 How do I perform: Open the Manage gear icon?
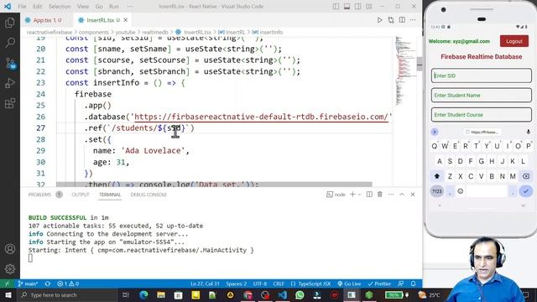pyautogui.click(x=10, y=268)
